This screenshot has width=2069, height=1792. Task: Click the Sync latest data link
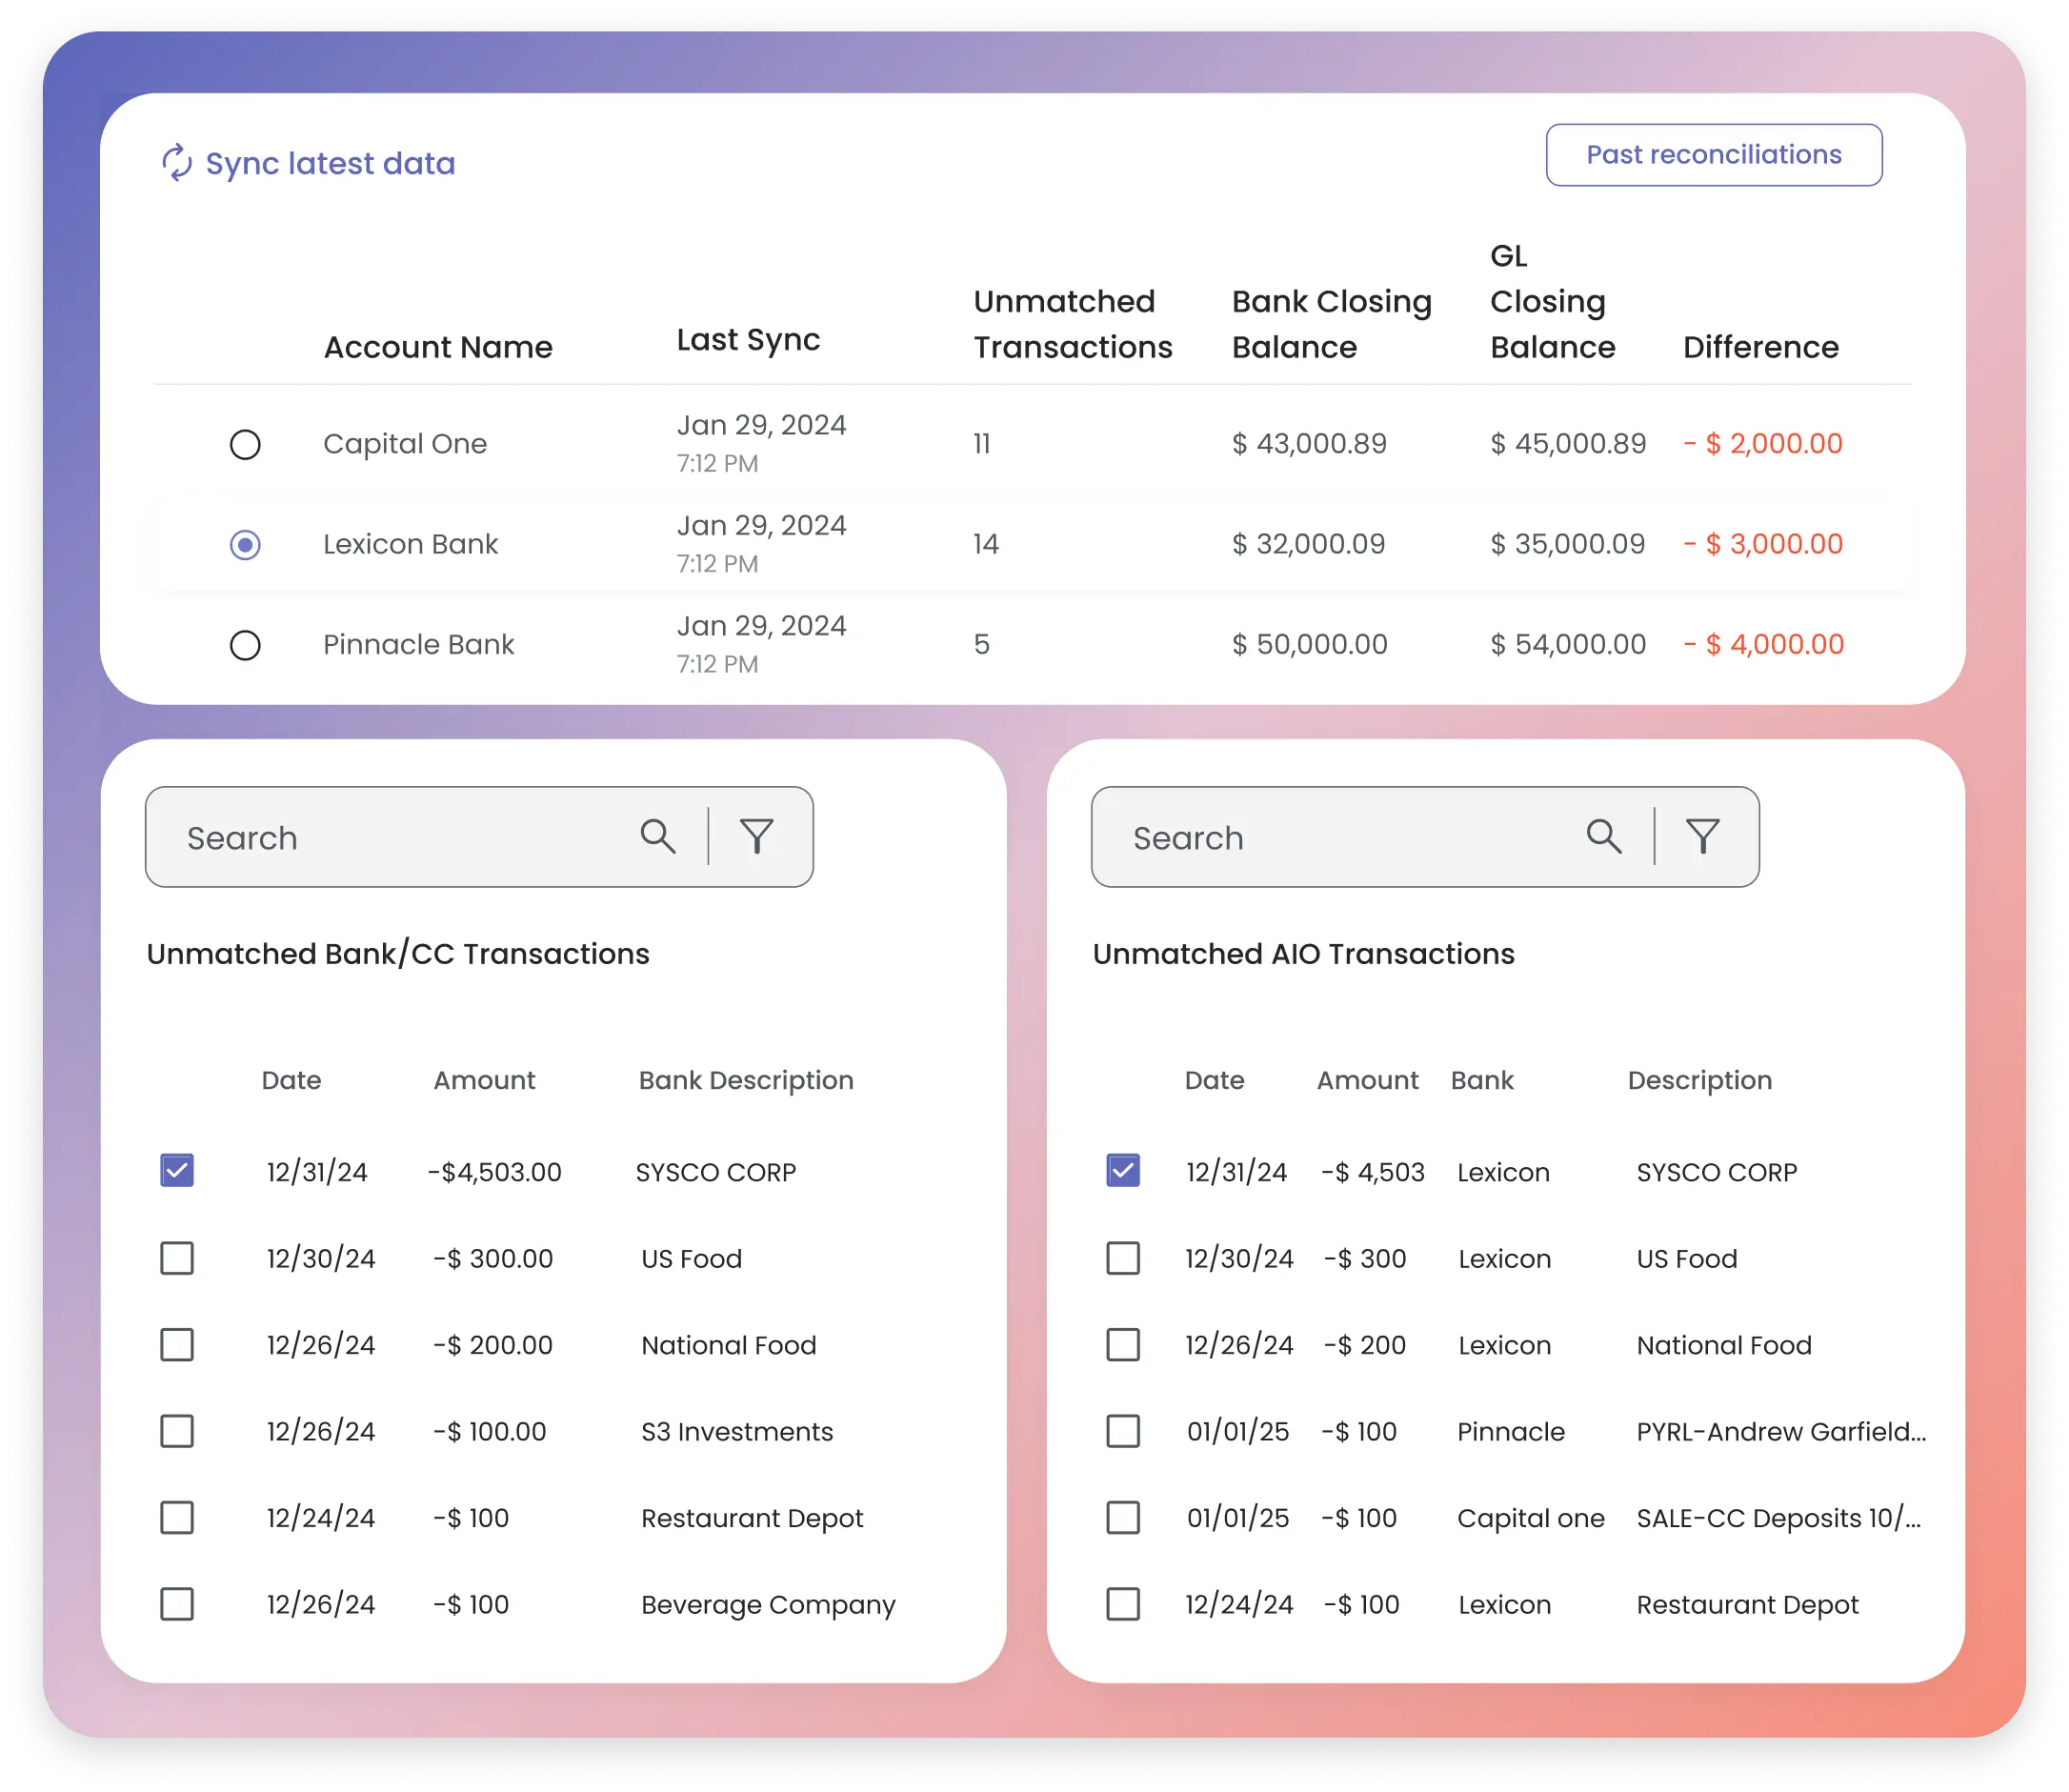(x=308, y=163)
